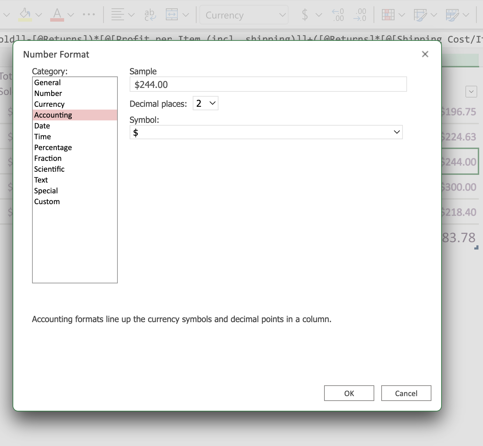Select the fill color paint bucket icon
This screenshot has height=446, width=483.
point(25,15)
